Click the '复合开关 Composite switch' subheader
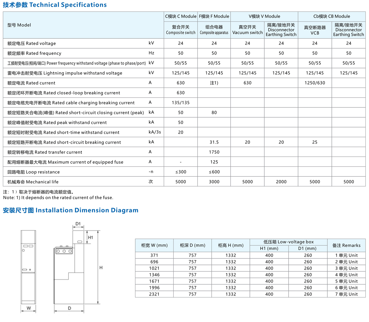Screen dimensions: 369x322 click(181, 30)
